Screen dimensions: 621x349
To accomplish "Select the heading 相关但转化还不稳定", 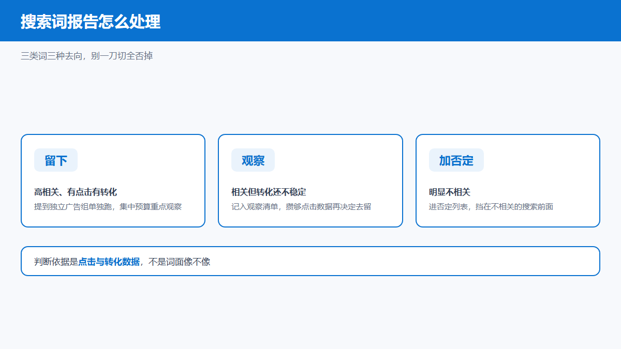I will [x=269, y=192].
